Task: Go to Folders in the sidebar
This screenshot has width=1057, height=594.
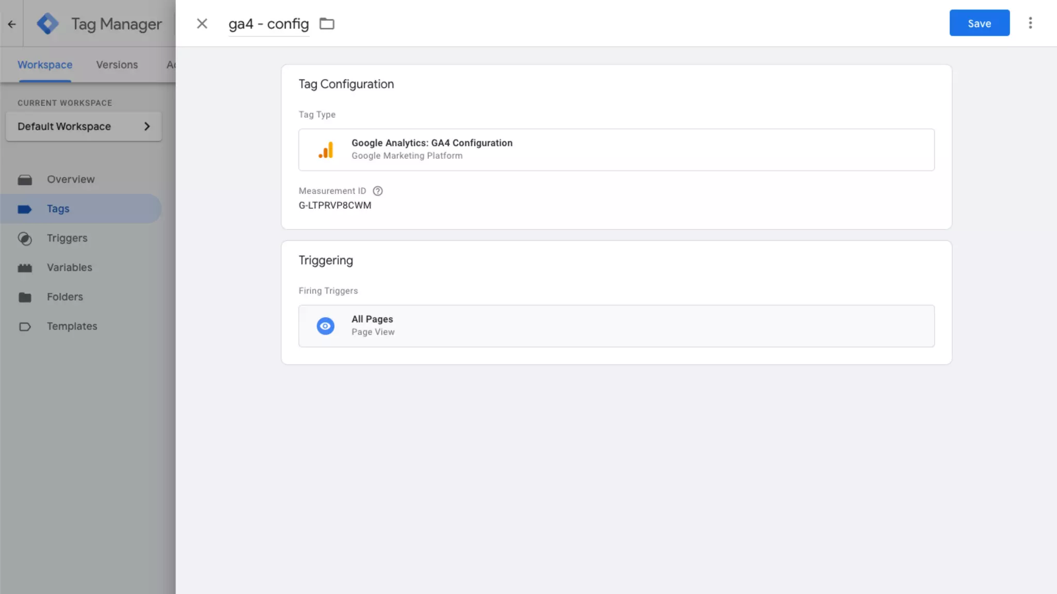Action: (x=65, y=297)
